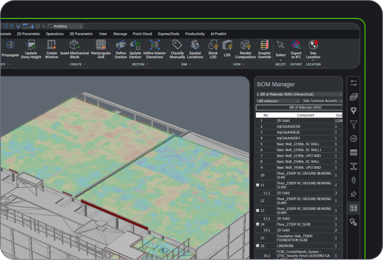
Task: Choose the Rectangular Grid tool
Action: coord(101,49)
